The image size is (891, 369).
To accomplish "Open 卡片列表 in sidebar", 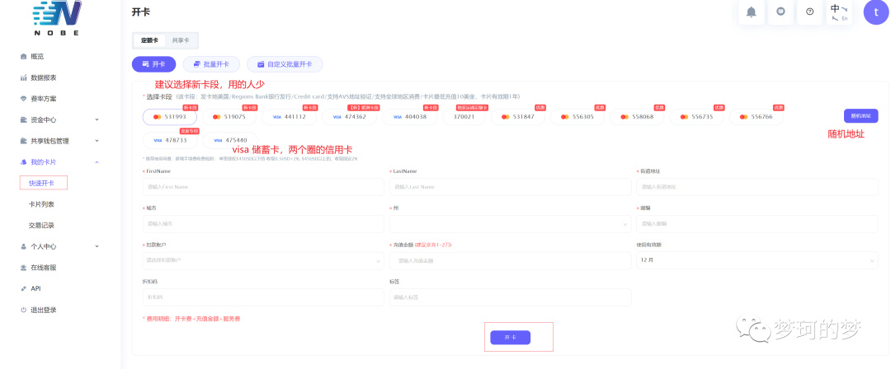I will (x=41, y=203).
